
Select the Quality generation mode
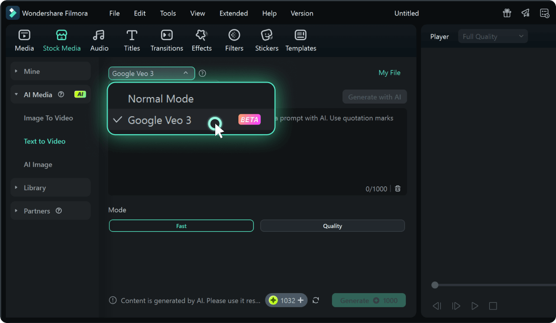pos(332,226)
